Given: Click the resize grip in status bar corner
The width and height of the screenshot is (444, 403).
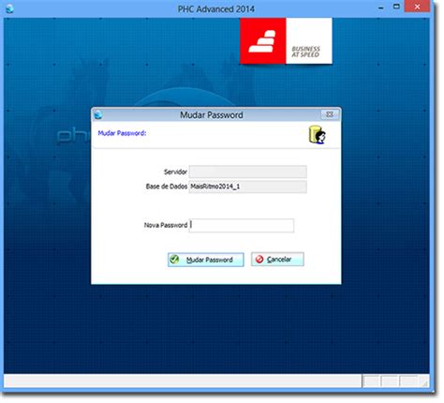Looking at the screenshot, I should click(425, 383).
